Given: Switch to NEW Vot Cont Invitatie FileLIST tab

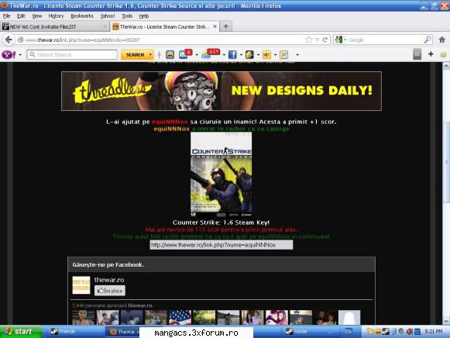Looking at the screenshot, I should [x=54, y=26].
